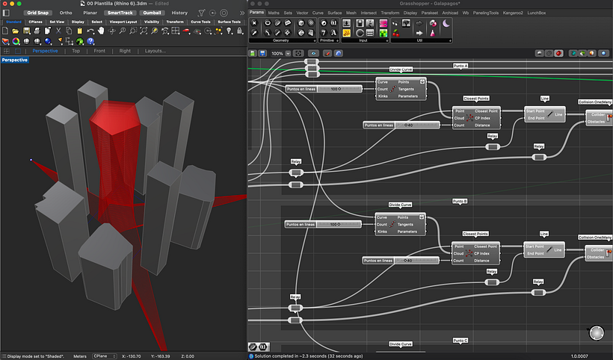
Task: Open the Kangaroo2 tab in Grasshopper
Action: point(513,13)
